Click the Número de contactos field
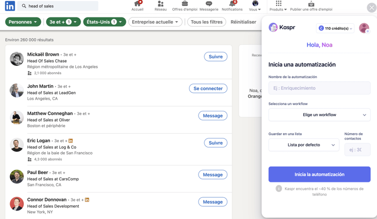The image size is (377, 219). click(357, 150)
